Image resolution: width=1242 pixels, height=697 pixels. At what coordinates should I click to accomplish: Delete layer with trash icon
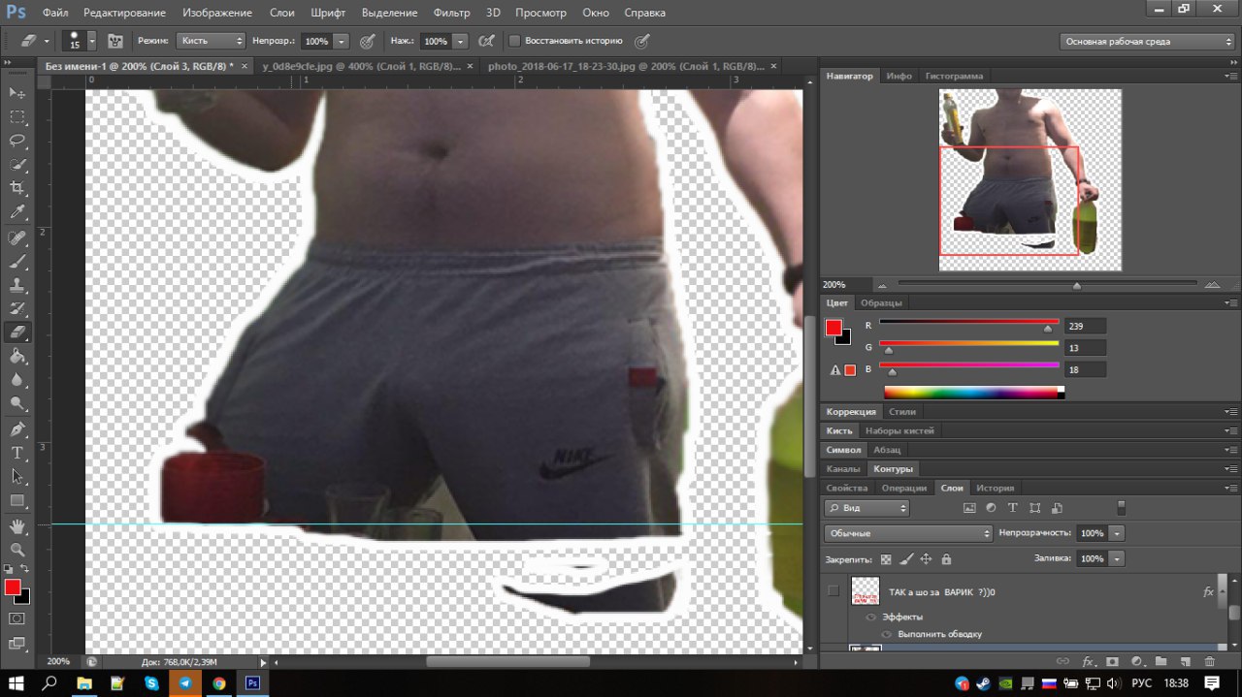[1209, 662]
